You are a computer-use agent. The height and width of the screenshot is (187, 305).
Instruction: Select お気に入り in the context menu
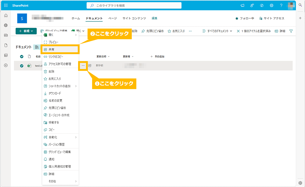coord(60,79)
